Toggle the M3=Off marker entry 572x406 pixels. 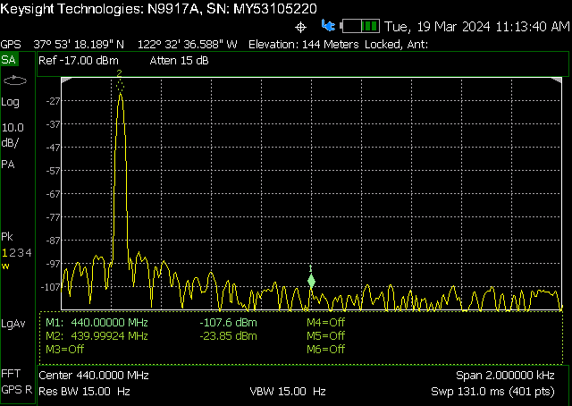[64, 349]
